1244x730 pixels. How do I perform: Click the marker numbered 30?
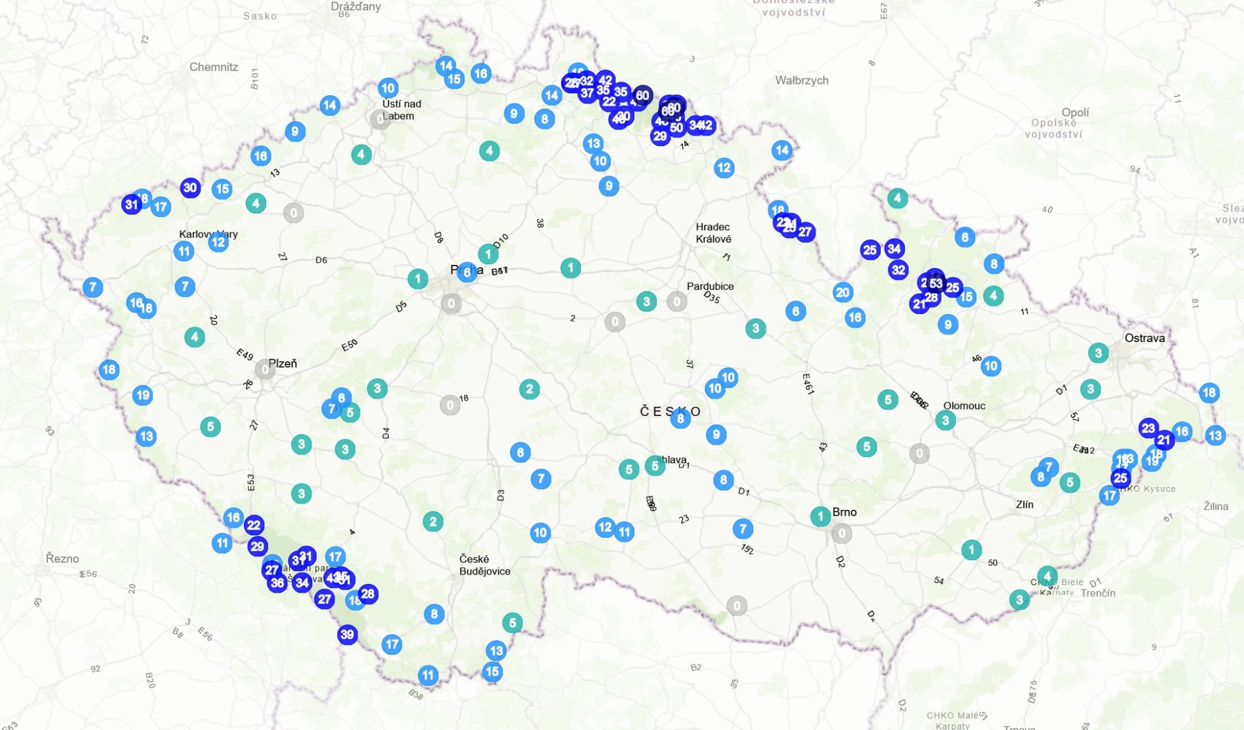190,187
